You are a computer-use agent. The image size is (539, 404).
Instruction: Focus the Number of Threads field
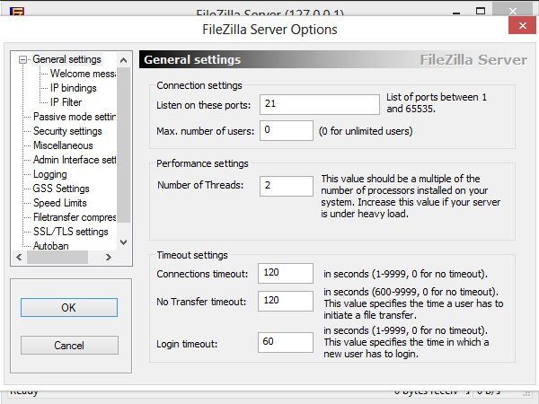click(287, 186)
